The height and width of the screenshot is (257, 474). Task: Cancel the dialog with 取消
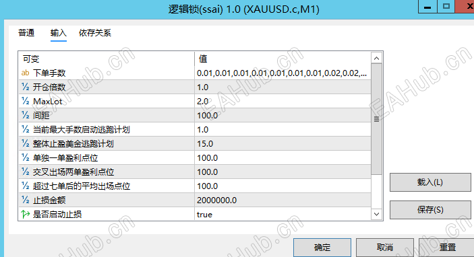(385, 248)
